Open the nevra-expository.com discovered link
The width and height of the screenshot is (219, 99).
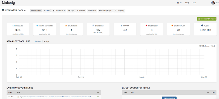[x=56, y=97]
